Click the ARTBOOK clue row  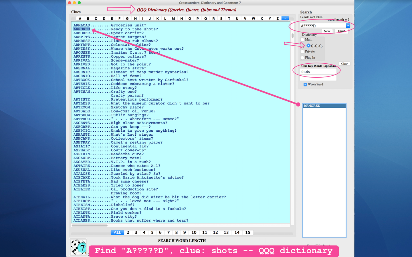131,80
